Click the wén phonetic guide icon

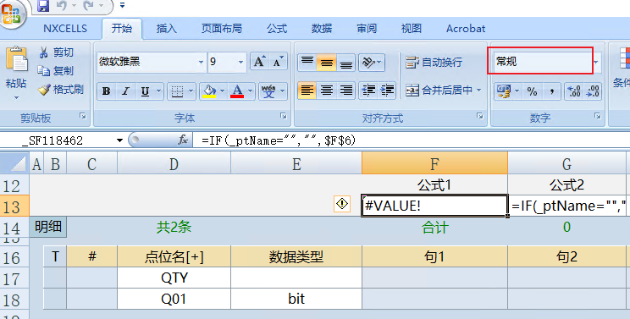click(268, 91)
